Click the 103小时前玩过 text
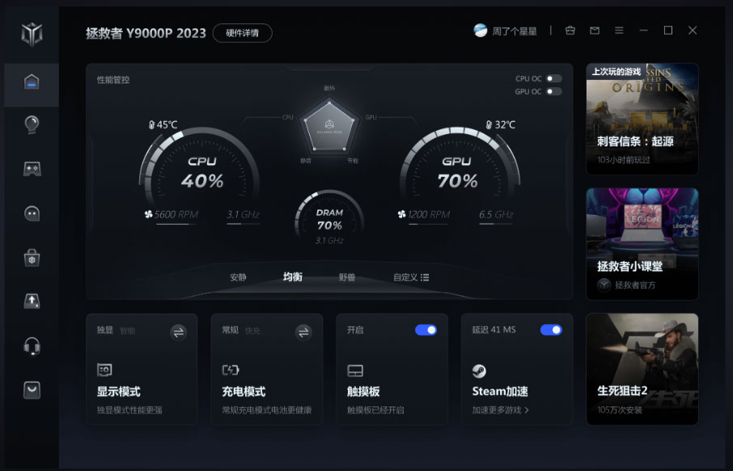 point(624,160)
